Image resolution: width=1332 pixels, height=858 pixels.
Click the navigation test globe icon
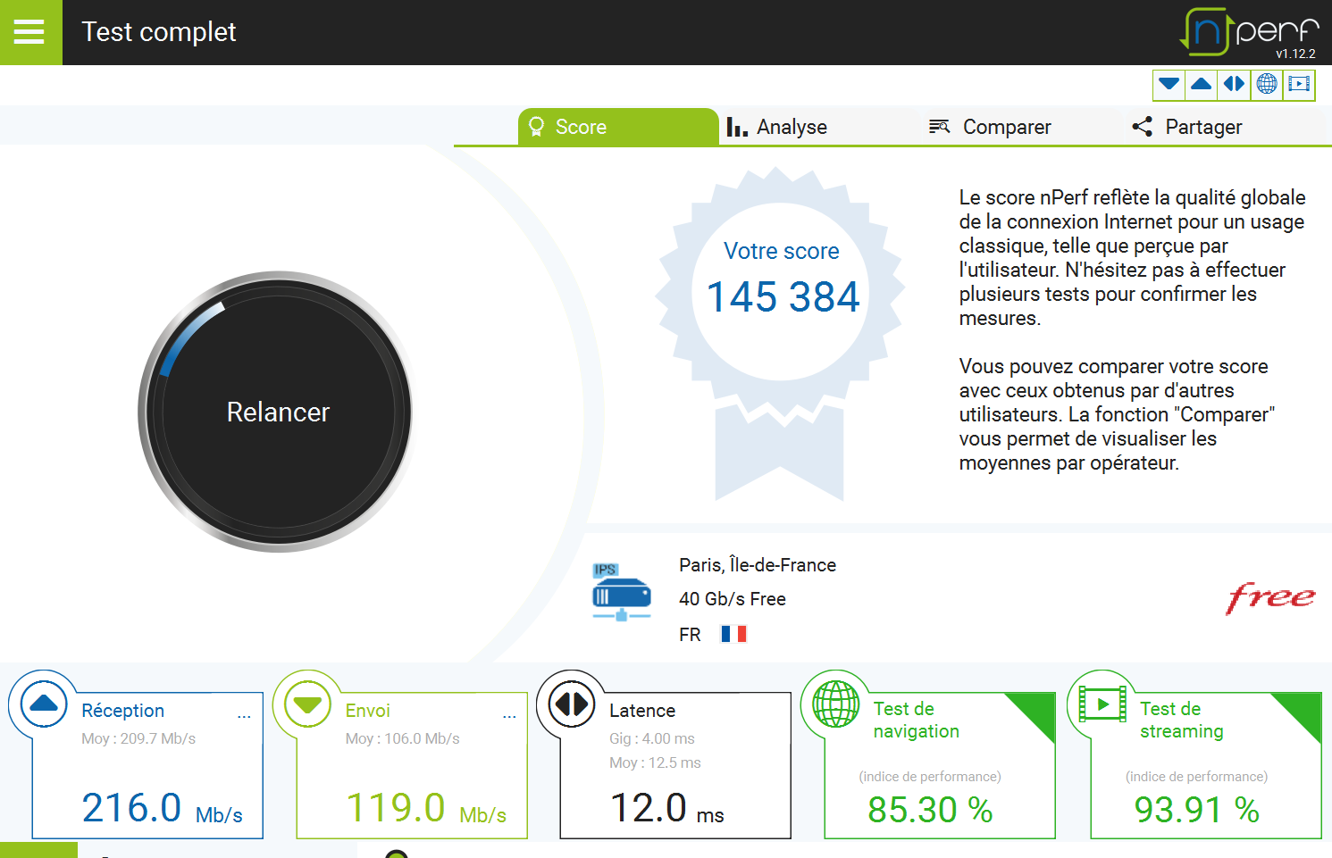point(836,704)
